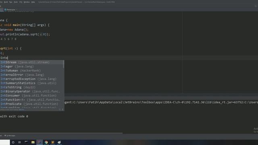Open the Window menu
Screen dimensions: 258x145
click(x=27, y=2)
